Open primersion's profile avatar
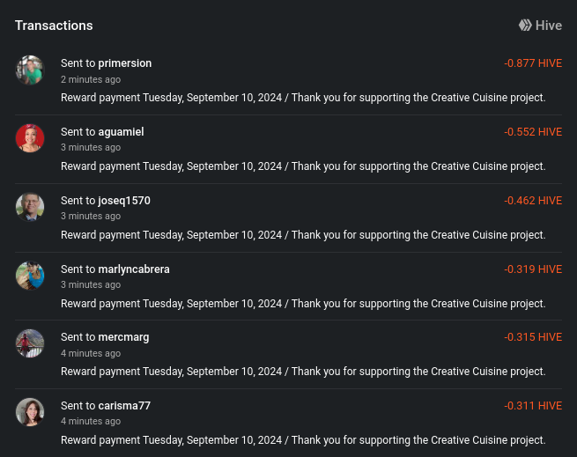 30,70
